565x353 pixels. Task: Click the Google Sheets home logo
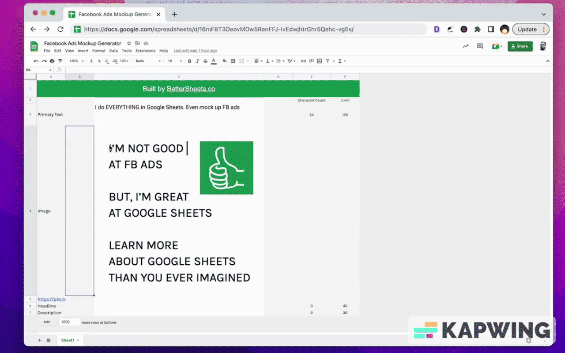34,46
